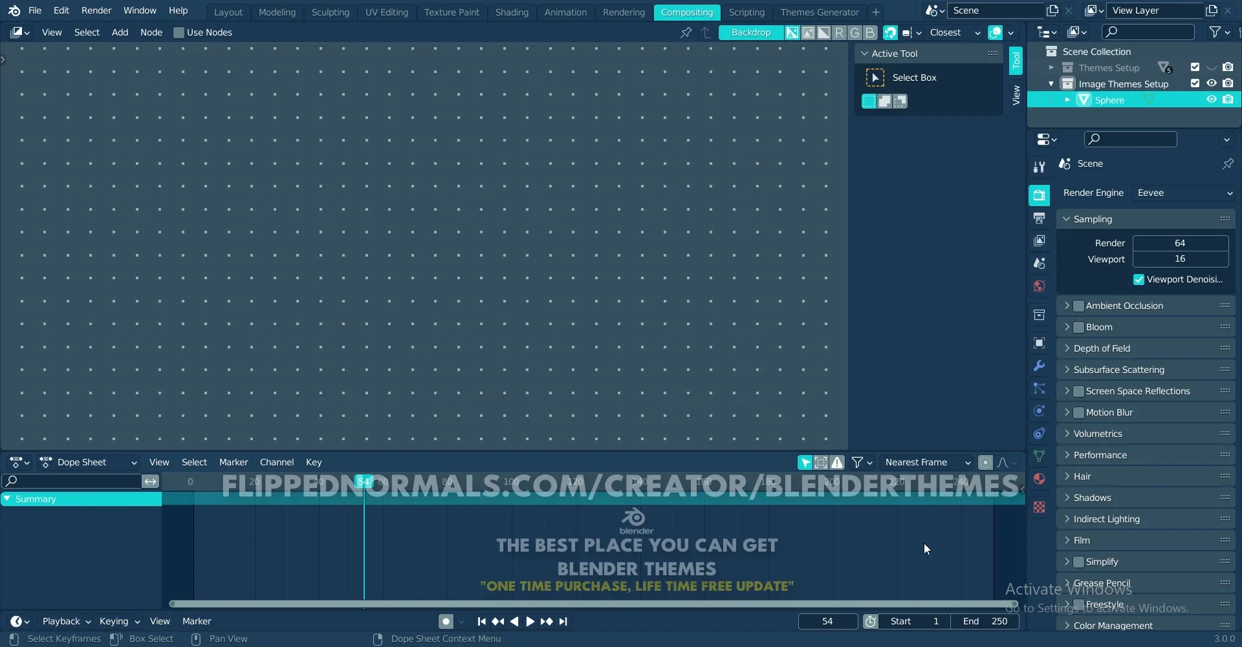
Task: Open the Object Data properties tab
Action: [1039, 456]
